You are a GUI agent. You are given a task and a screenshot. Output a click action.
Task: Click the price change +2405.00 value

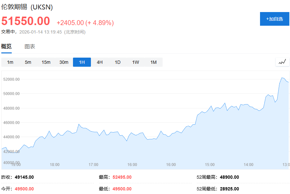70,23
